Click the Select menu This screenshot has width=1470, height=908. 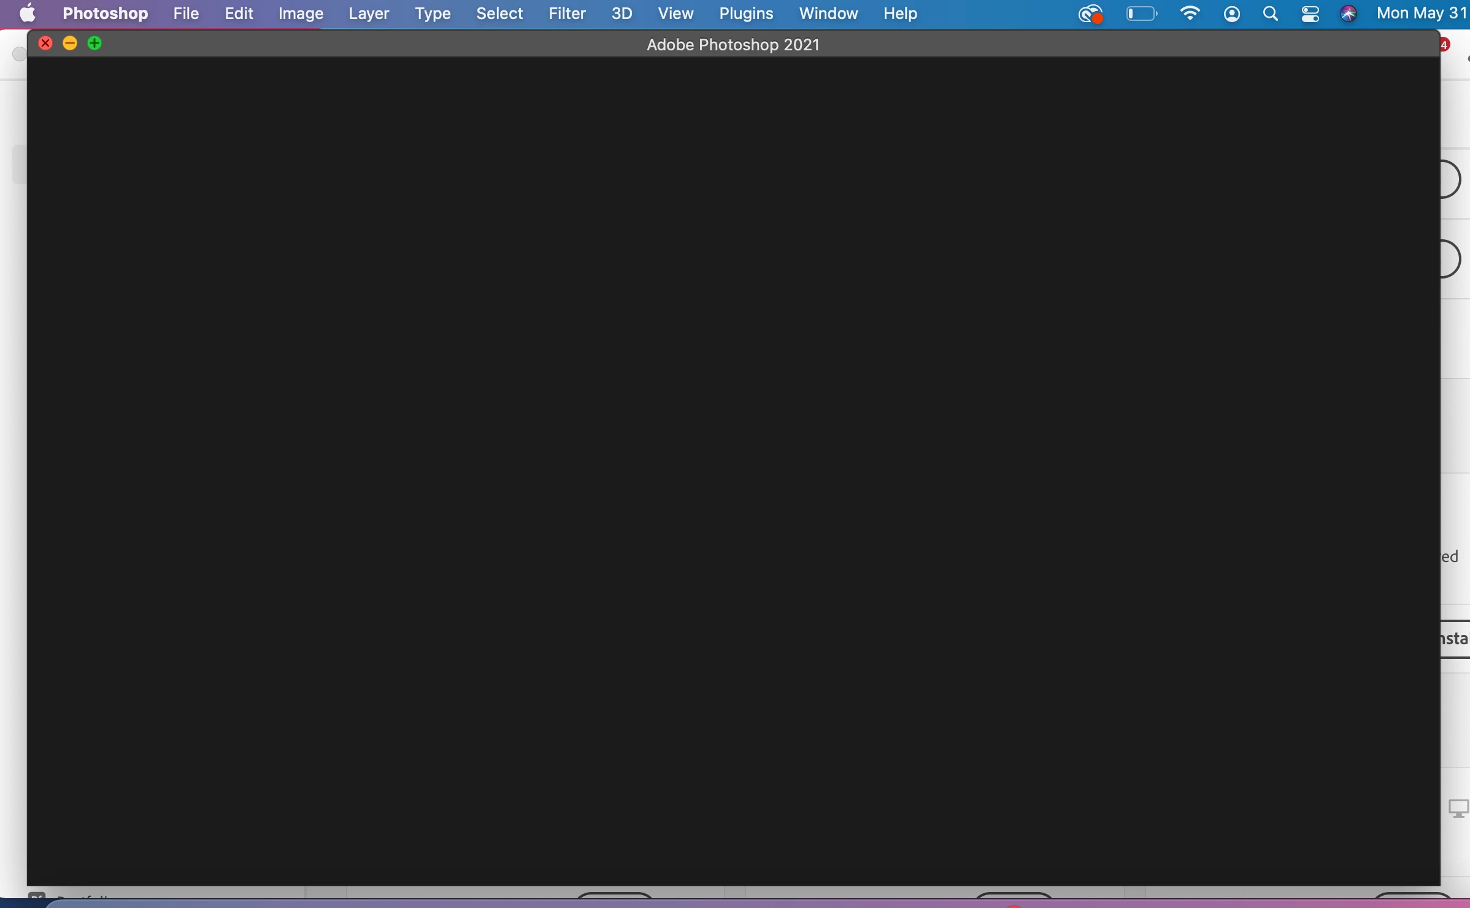499,13
